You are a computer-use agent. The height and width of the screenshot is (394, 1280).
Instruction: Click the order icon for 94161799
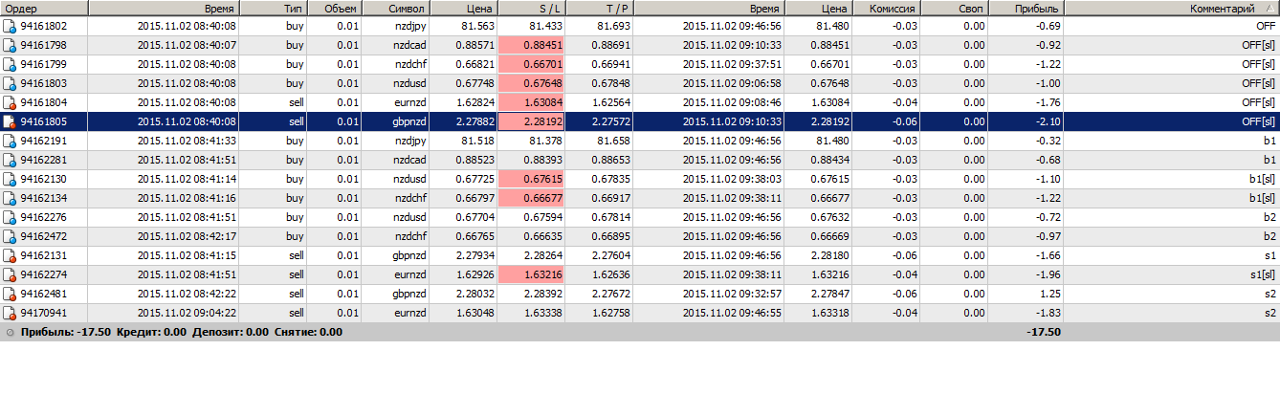tap(10, 64)
